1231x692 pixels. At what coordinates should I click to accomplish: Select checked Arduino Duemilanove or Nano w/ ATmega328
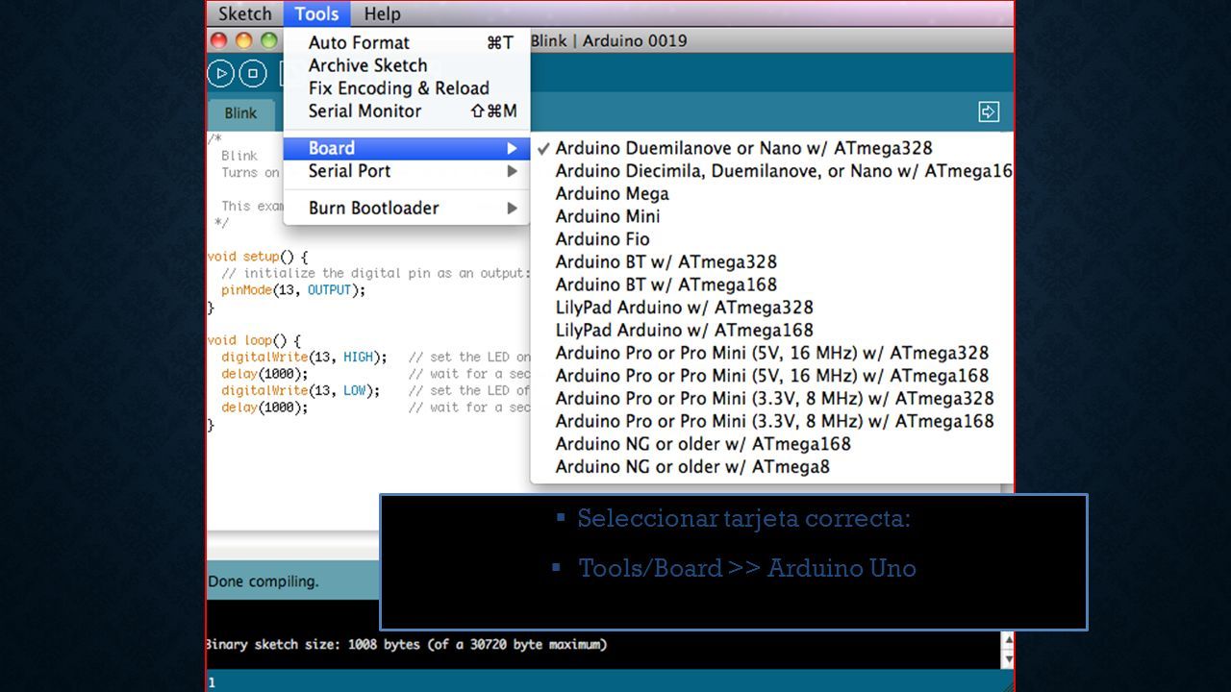pyautogui.click(x=772, y=148)
